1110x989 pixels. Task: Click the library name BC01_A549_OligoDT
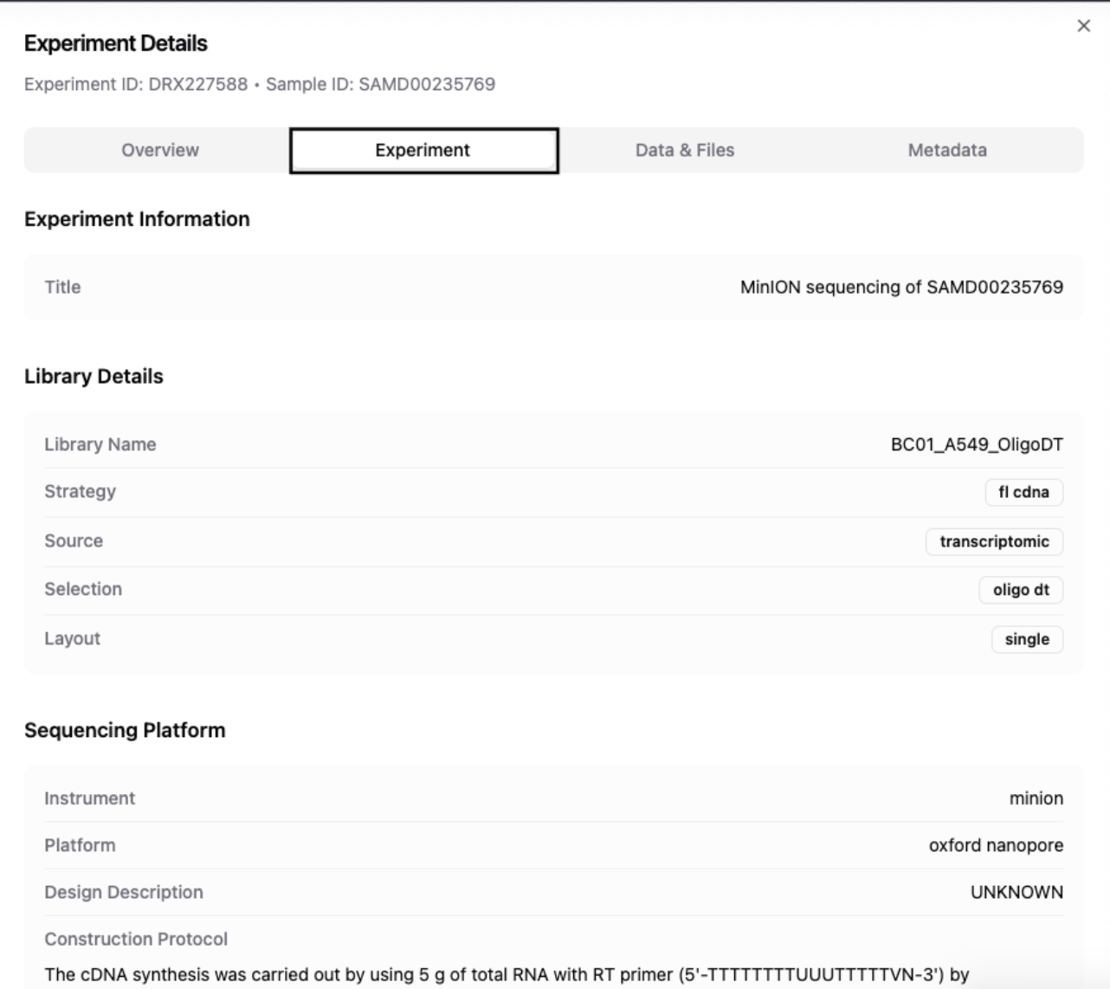click(x=977, y=444)
